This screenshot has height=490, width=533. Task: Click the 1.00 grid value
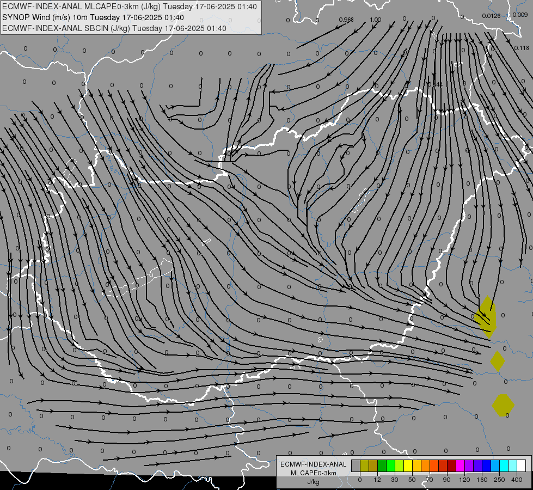pyautogui.click(x=376, y=20)
